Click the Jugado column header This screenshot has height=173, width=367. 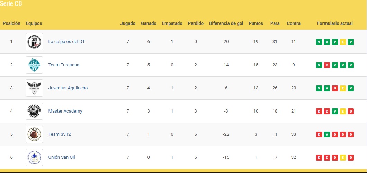coord(128,23)
